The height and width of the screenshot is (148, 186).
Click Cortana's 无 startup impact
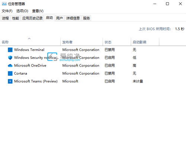[x=134, y=73]
